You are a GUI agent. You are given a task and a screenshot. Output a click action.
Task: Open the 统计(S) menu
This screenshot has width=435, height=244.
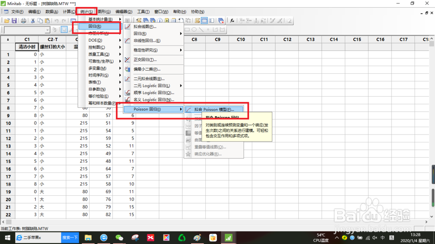point(87,12)
